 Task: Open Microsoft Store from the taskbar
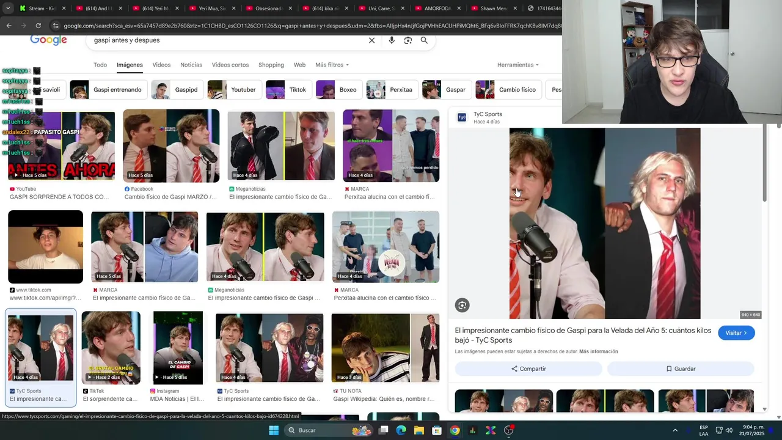click(437, 430)
